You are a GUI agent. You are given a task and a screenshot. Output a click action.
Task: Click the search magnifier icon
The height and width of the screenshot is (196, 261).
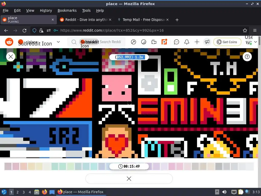tap(74, 42)
